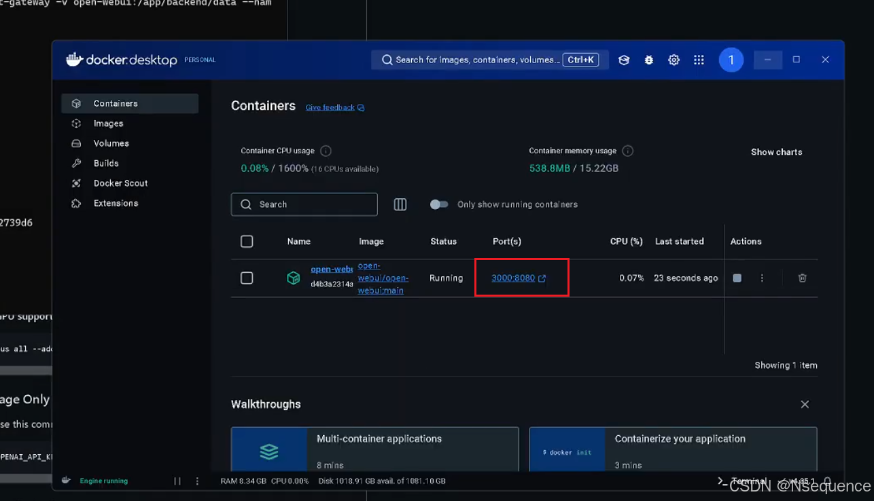The width and height of the screenshot is (874, 501).
Task: Open more actions menu for open-webui
Action: click(x=762, y=278)
